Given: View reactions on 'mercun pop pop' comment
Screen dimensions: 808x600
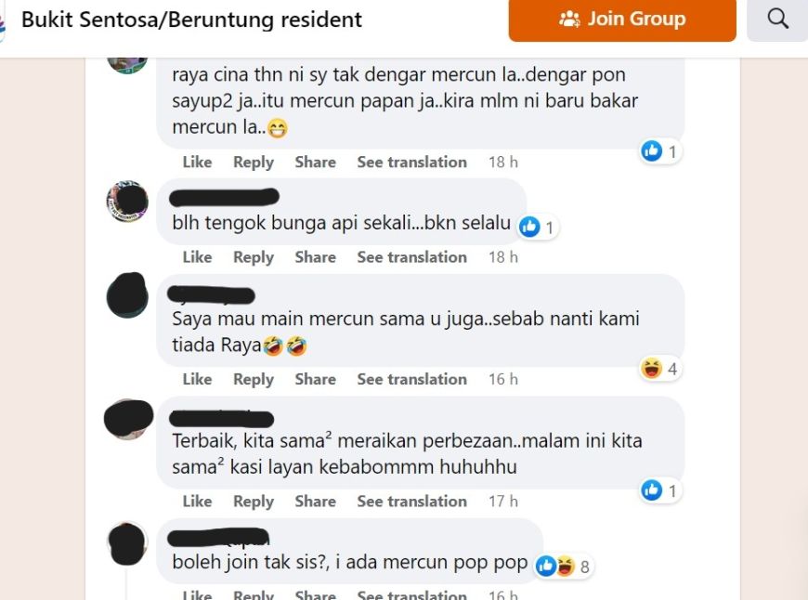Looking at the screenshot, I should (563, 566).
